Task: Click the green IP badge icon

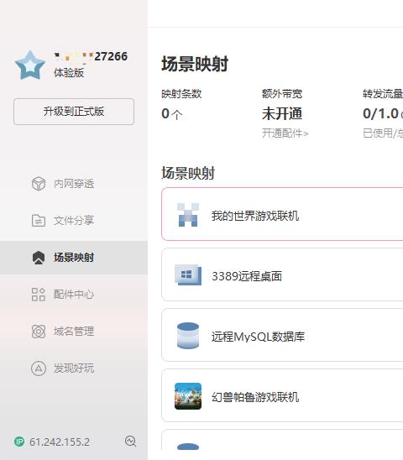Action: pos(19,442)
